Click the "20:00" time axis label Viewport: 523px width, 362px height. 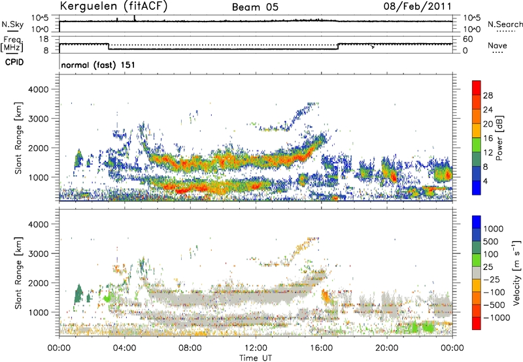pyautogui.click(x=387, y=348)
